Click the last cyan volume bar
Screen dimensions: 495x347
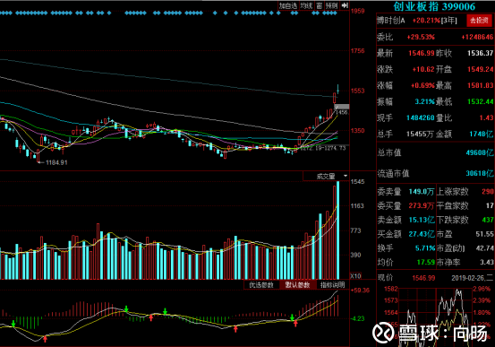point(337,230)
